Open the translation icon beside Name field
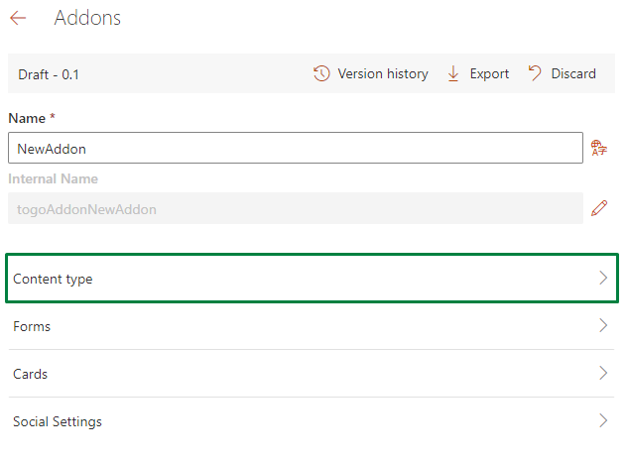Image resolution: width=626 pixels, height=461 pixels. tap(599, 148)
